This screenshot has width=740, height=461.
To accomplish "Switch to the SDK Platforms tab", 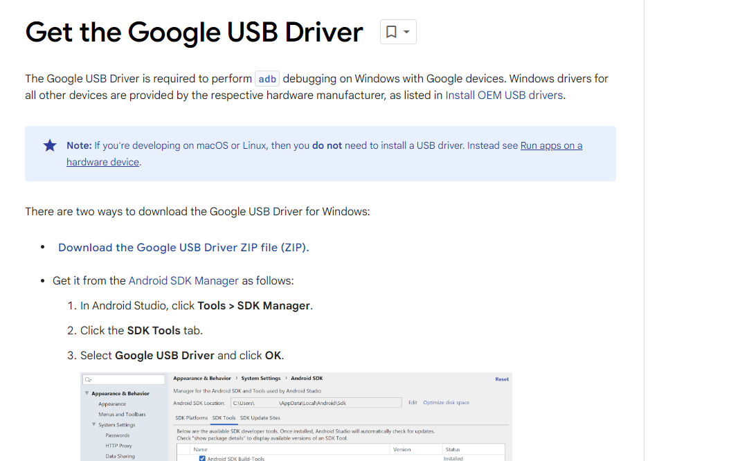I will pyautogui.click(x=191, y=417).
